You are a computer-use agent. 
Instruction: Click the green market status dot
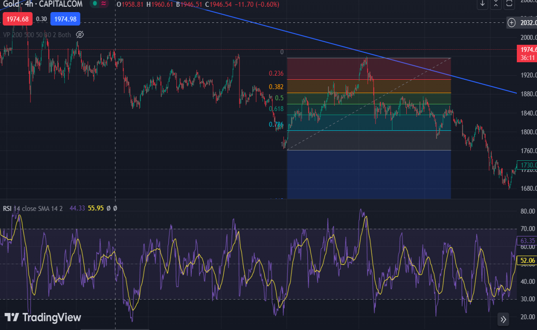[x=95, y=4]
